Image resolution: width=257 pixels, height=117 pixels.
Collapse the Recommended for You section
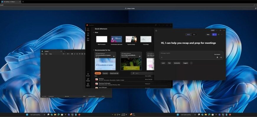click(x=94, y=50)
